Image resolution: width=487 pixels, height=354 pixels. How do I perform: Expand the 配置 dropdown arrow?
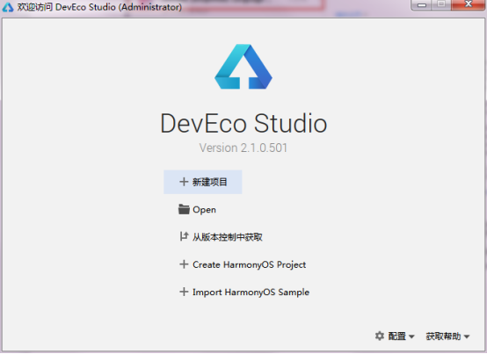pos(411,336)
